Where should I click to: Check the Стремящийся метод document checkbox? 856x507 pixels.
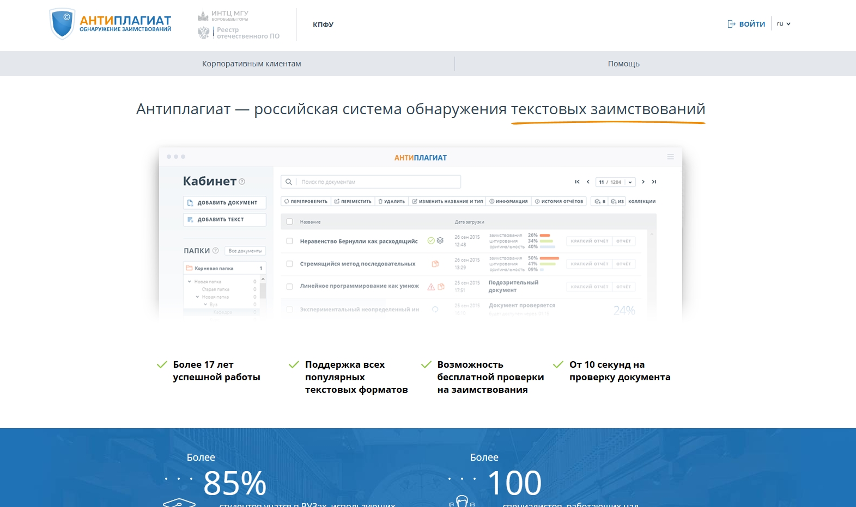(x=290, y=264)
